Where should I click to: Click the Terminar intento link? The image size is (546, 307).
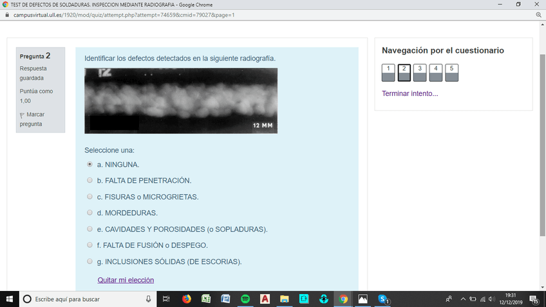(x=409, y=94)
